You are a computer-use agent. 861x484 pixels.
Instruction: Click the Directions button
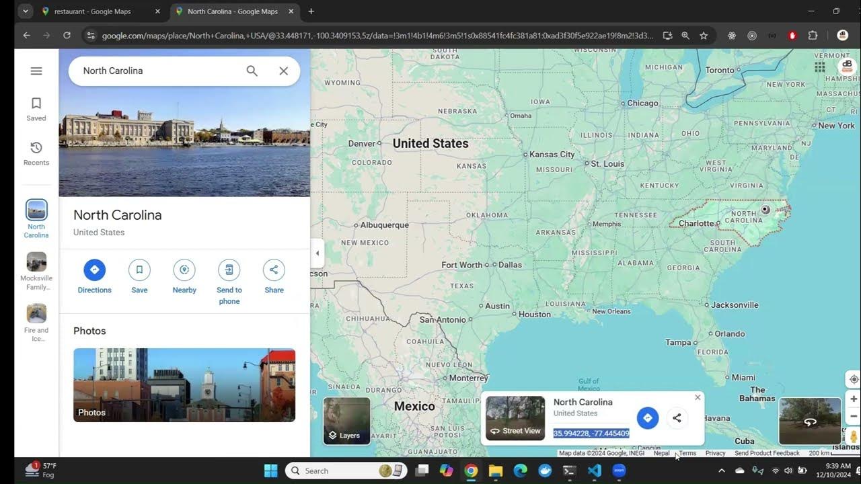[94, 277]
